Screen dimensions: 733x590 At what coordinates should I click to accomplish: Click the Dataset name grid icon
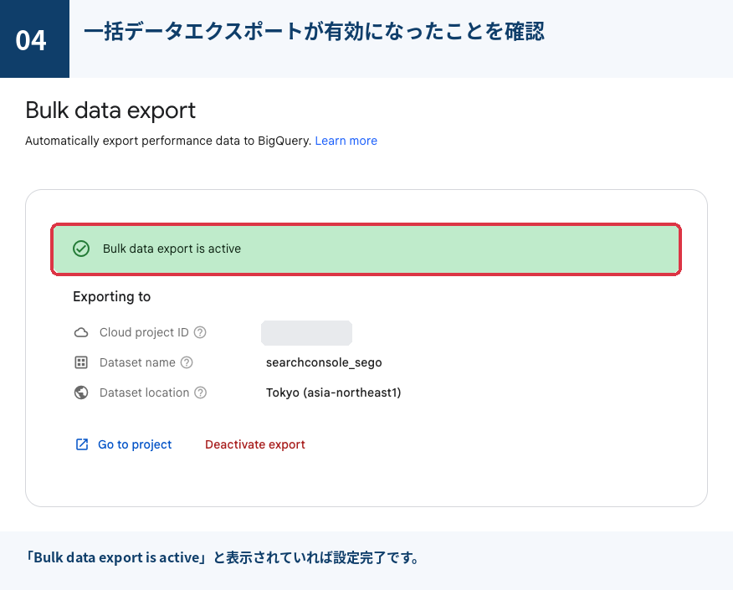(81, 362)
